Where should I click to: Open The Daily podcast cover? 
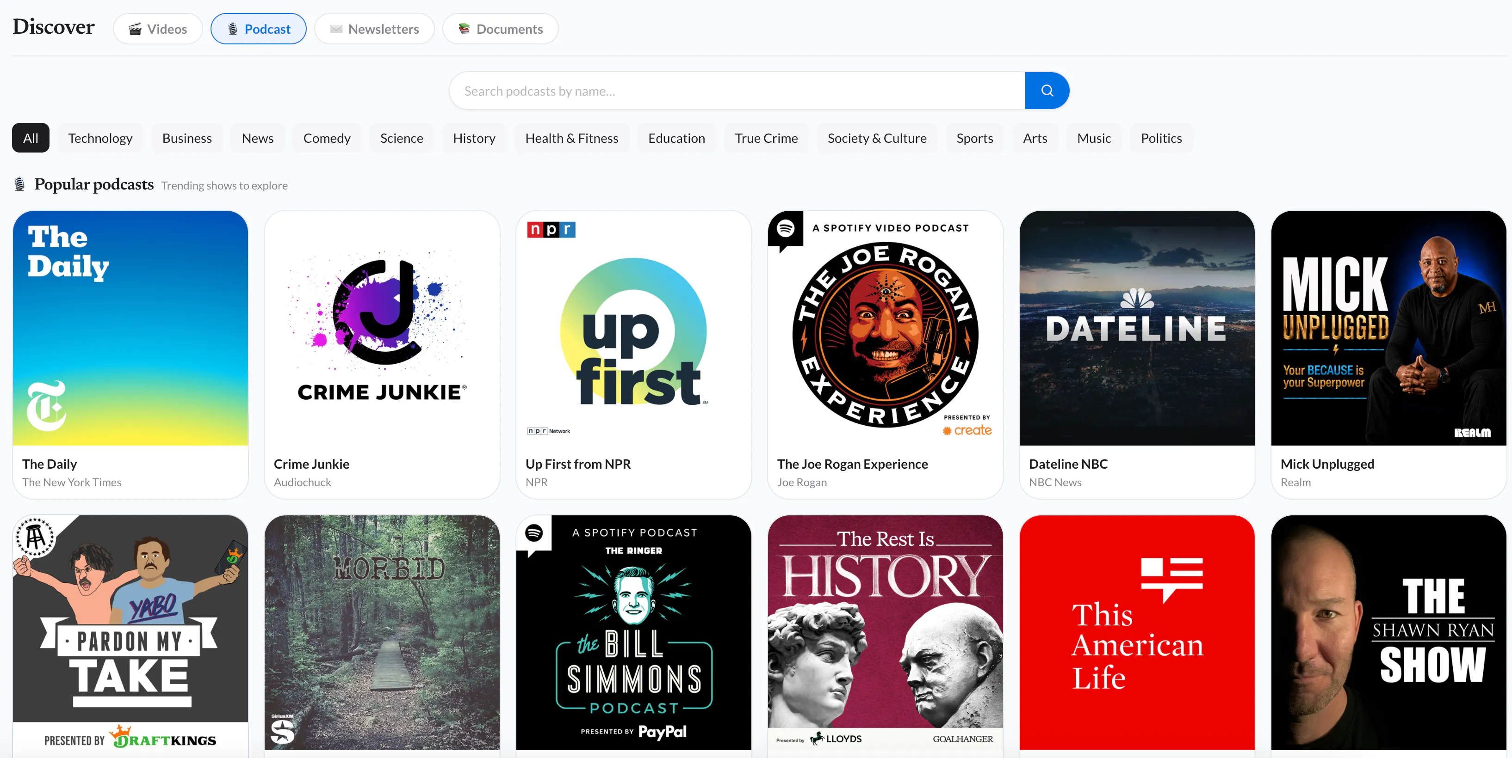coord(130,328)
